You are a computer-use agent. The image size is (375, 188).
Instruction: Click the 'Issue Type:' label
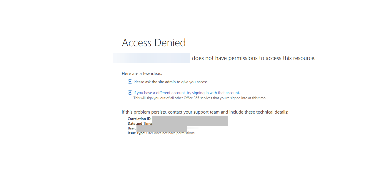(x=136, y=133)
